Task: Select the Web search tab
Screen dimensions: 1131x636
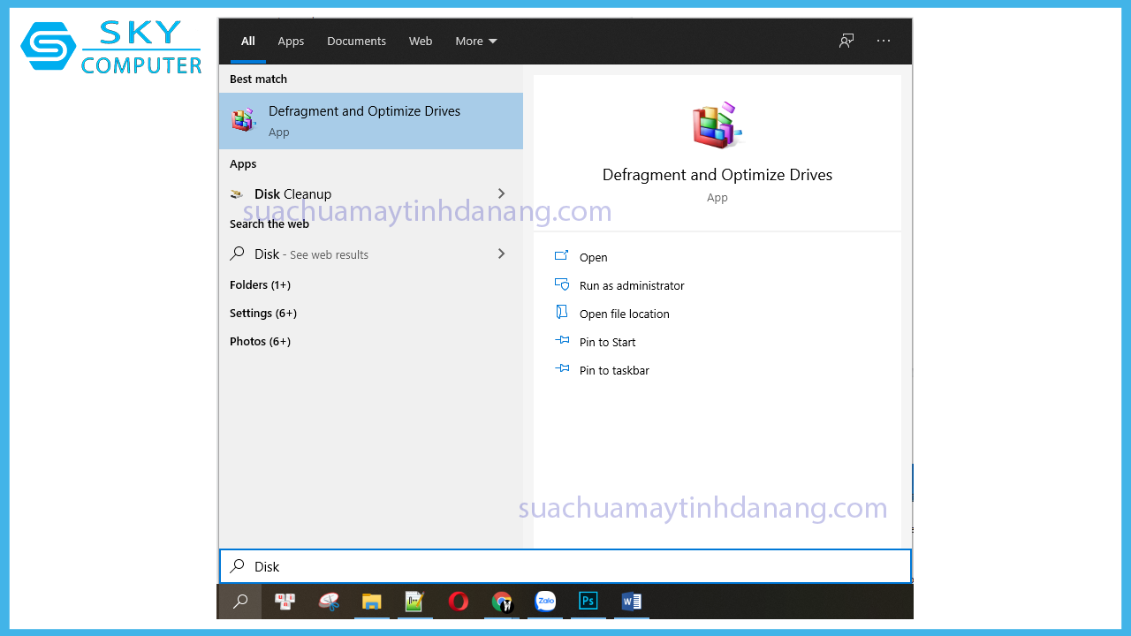Action: [x=421, y=41]
